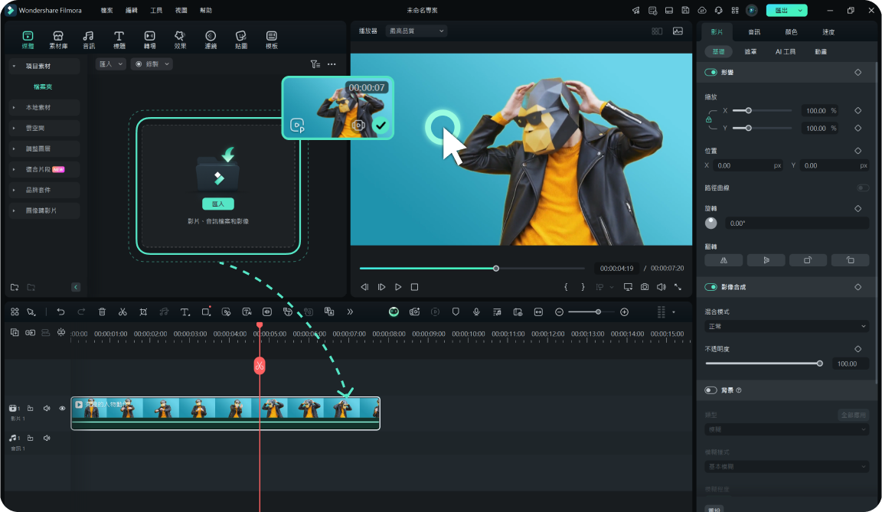Image resolution: width=882 pixels, height=512 pixels.
Task: Switch to the 效果 (Effects) tab
Action: pyautogui.click(x=180, y=40)
